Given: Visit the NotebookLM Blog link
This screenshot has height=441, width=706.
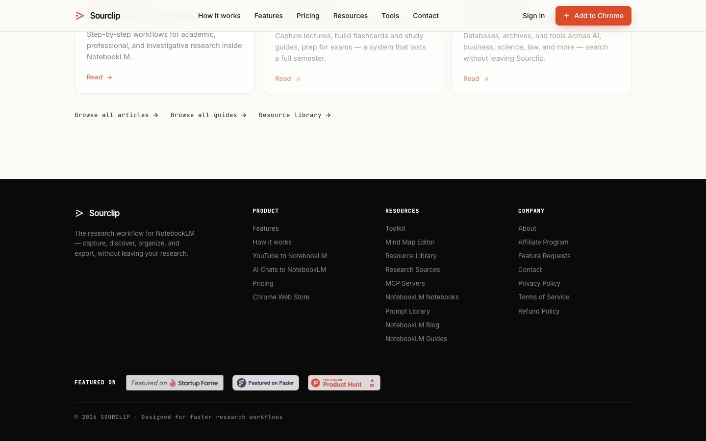Looking at the screenshot, I should pos(412,325).
